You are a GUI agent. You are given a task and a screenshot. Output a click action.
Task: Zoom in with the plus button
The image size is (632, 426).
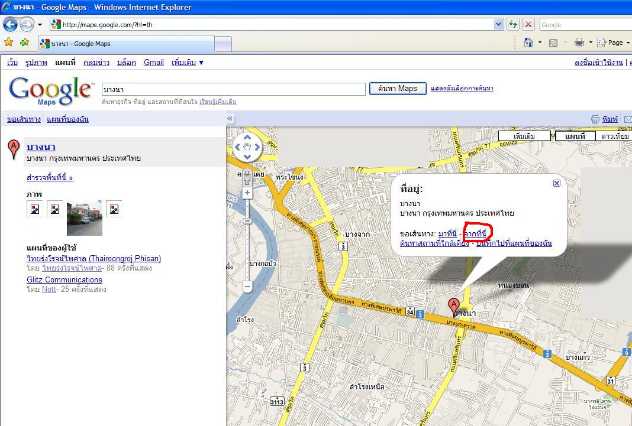(247, 193)
